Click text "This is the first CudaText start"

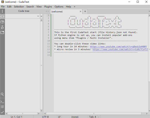(x=75, y=32)
